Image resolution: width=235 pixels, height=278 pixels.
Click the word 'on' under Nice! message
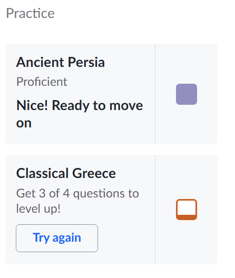[24, 123]
